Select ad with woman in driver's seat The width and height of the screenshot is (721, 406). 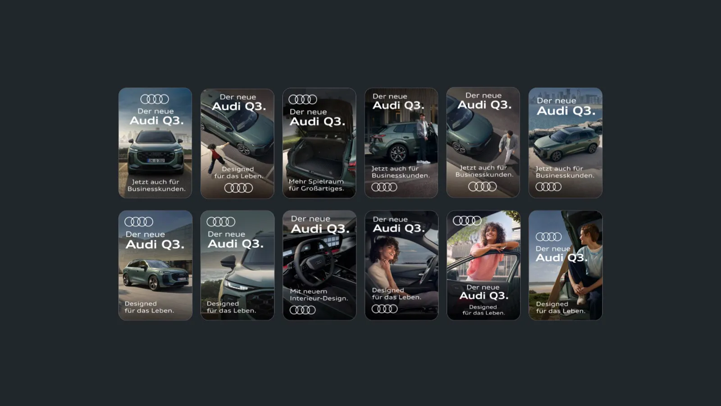(x=401, y=265)
